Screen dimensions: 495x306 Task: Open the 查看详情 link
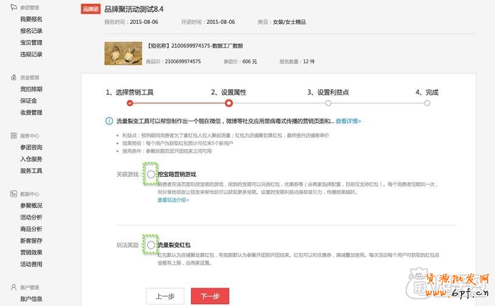tap(348, 121)
